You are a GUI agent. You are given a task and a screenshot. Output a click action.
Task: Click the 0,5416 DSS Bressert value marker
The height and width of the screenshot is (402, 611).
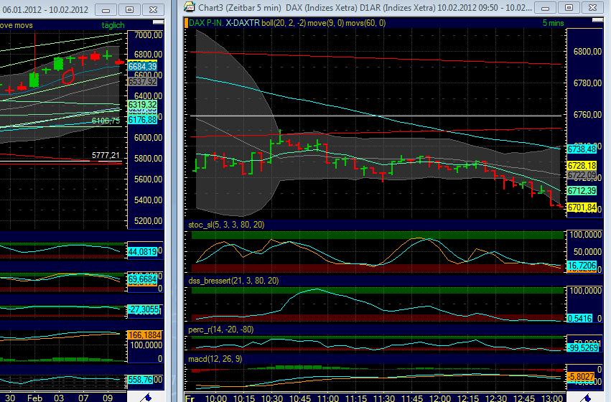[x=580, y=318]
